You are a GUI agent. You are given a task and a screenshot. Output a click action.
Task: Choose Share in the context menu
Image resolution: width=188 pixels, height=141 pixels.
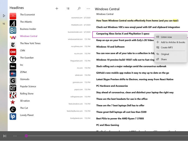pos(171,59)
